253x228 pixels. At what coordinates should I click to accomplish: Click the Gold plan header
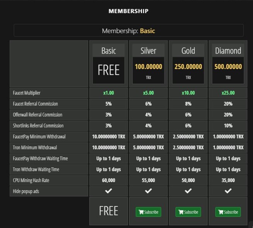point(188,51)
